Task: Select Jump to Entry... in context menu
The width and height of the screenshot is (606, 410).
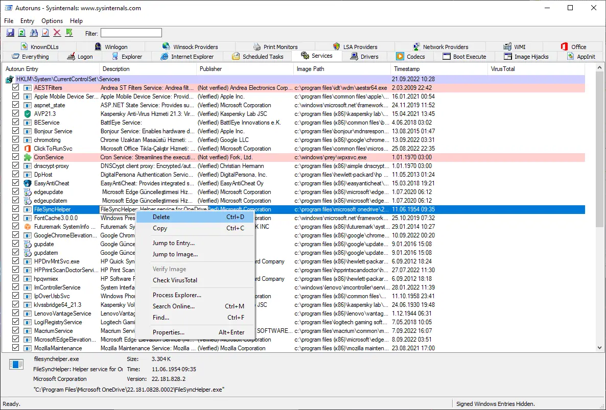Action: pos(195,243)
